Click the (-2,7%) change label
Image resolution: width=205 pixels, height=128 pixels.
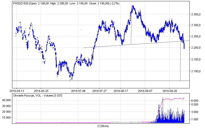coord(115,4)
